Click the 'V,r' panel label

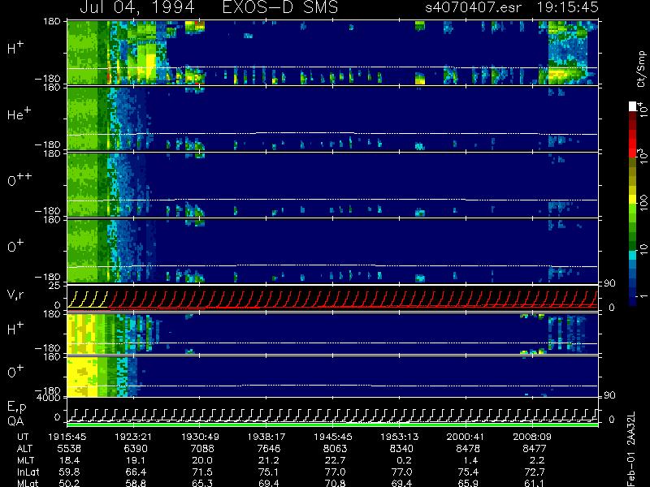click(15, 295)
